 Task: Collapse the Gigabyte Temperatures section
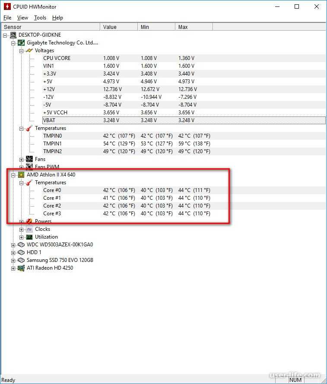coord(21,129)
